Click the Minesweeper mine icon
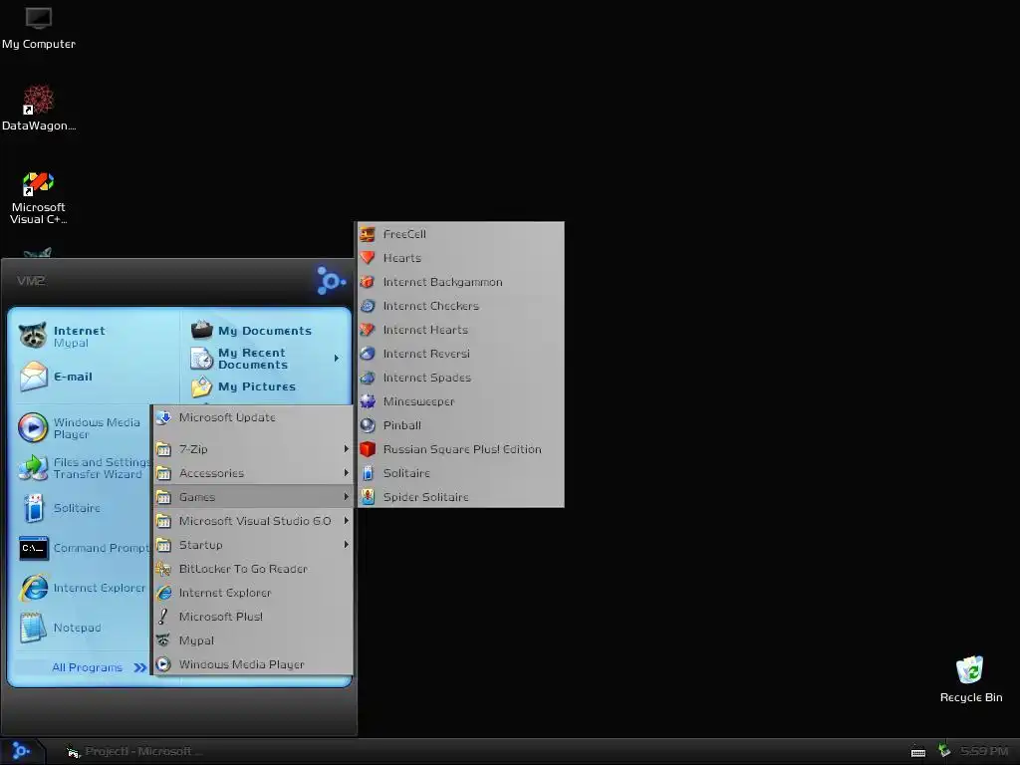 point(368,401)
